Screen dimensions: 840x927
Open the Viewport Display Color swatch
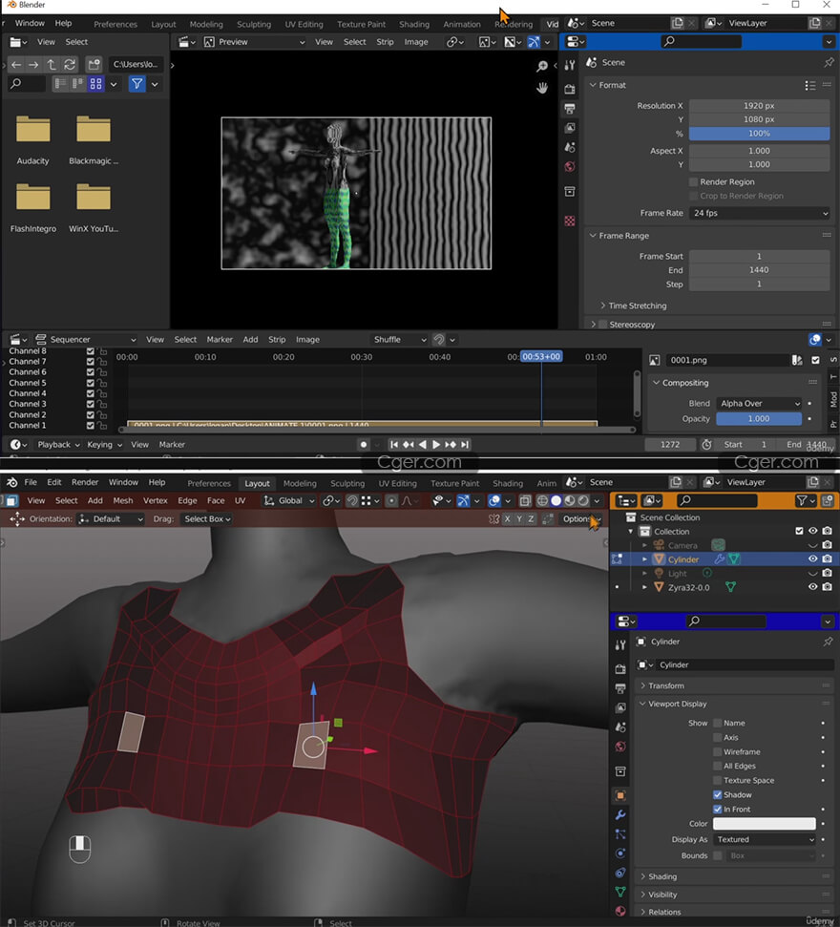(765, 824)
